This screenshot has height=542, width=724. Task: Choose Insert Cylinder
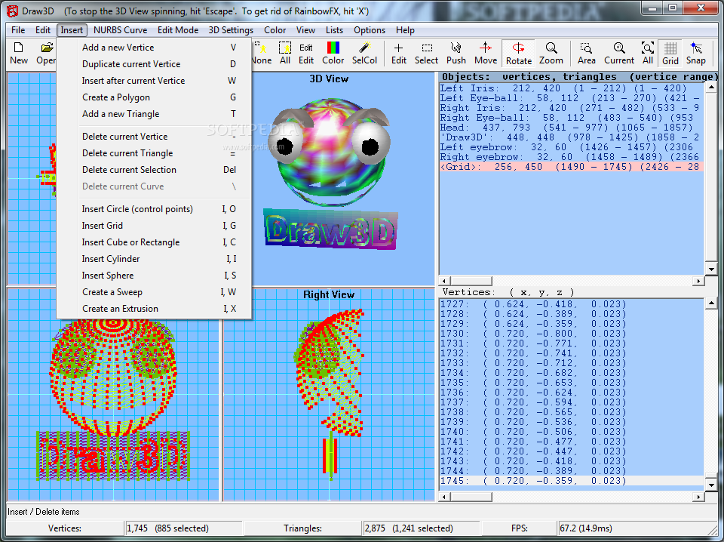[x=154, y=259]
